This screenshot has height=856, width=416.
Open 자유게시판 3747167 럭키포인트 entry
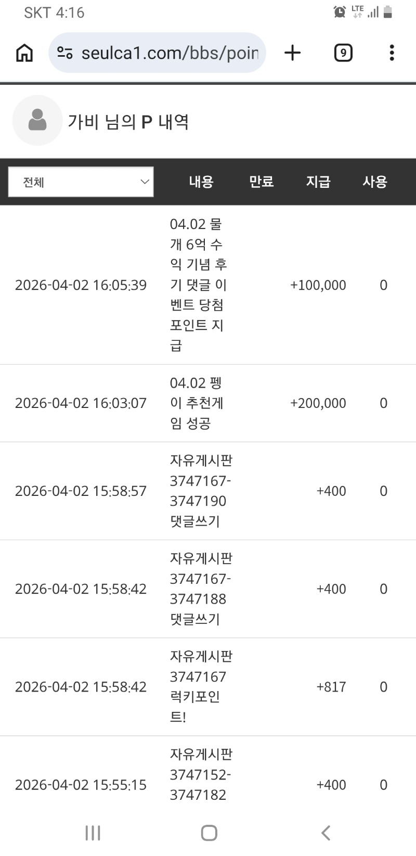(200, 686)
